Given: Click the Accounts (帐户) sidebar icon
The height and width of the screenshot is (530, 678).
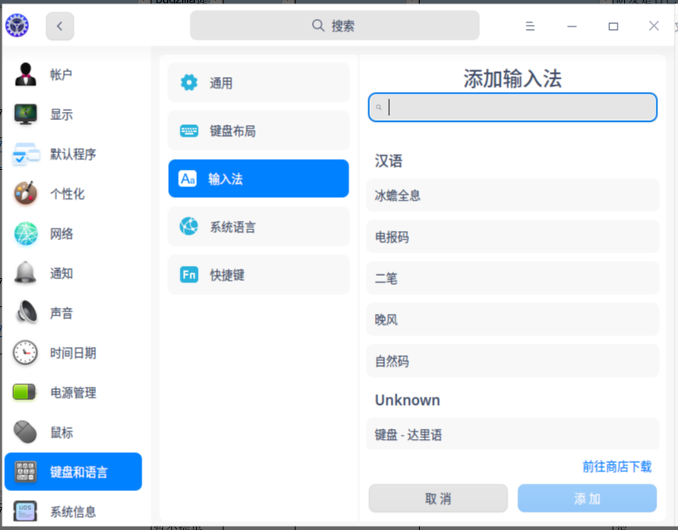Looking at the screenshot, I should [x=26, y=75].
